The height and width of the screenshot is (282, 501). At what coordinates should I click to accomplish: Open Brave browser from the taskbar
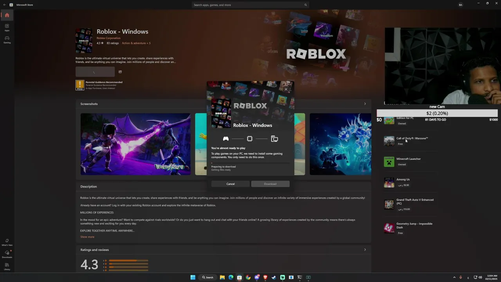(x=265, y=277)
